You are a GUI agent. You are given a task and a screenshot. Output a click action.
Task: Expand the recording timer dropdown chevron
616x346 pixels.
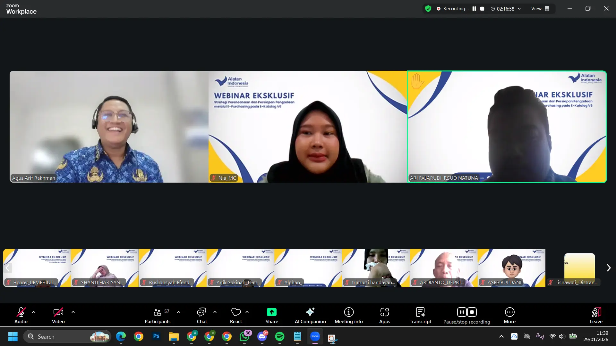coord(519,9)
